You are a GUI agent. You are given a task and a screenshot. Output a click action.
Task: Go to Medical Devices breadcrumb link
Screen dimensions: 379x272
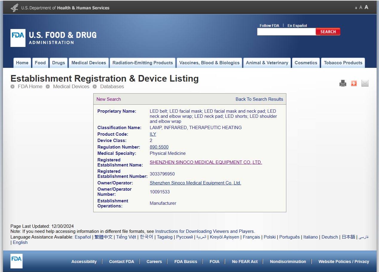(x=71, y=87)
